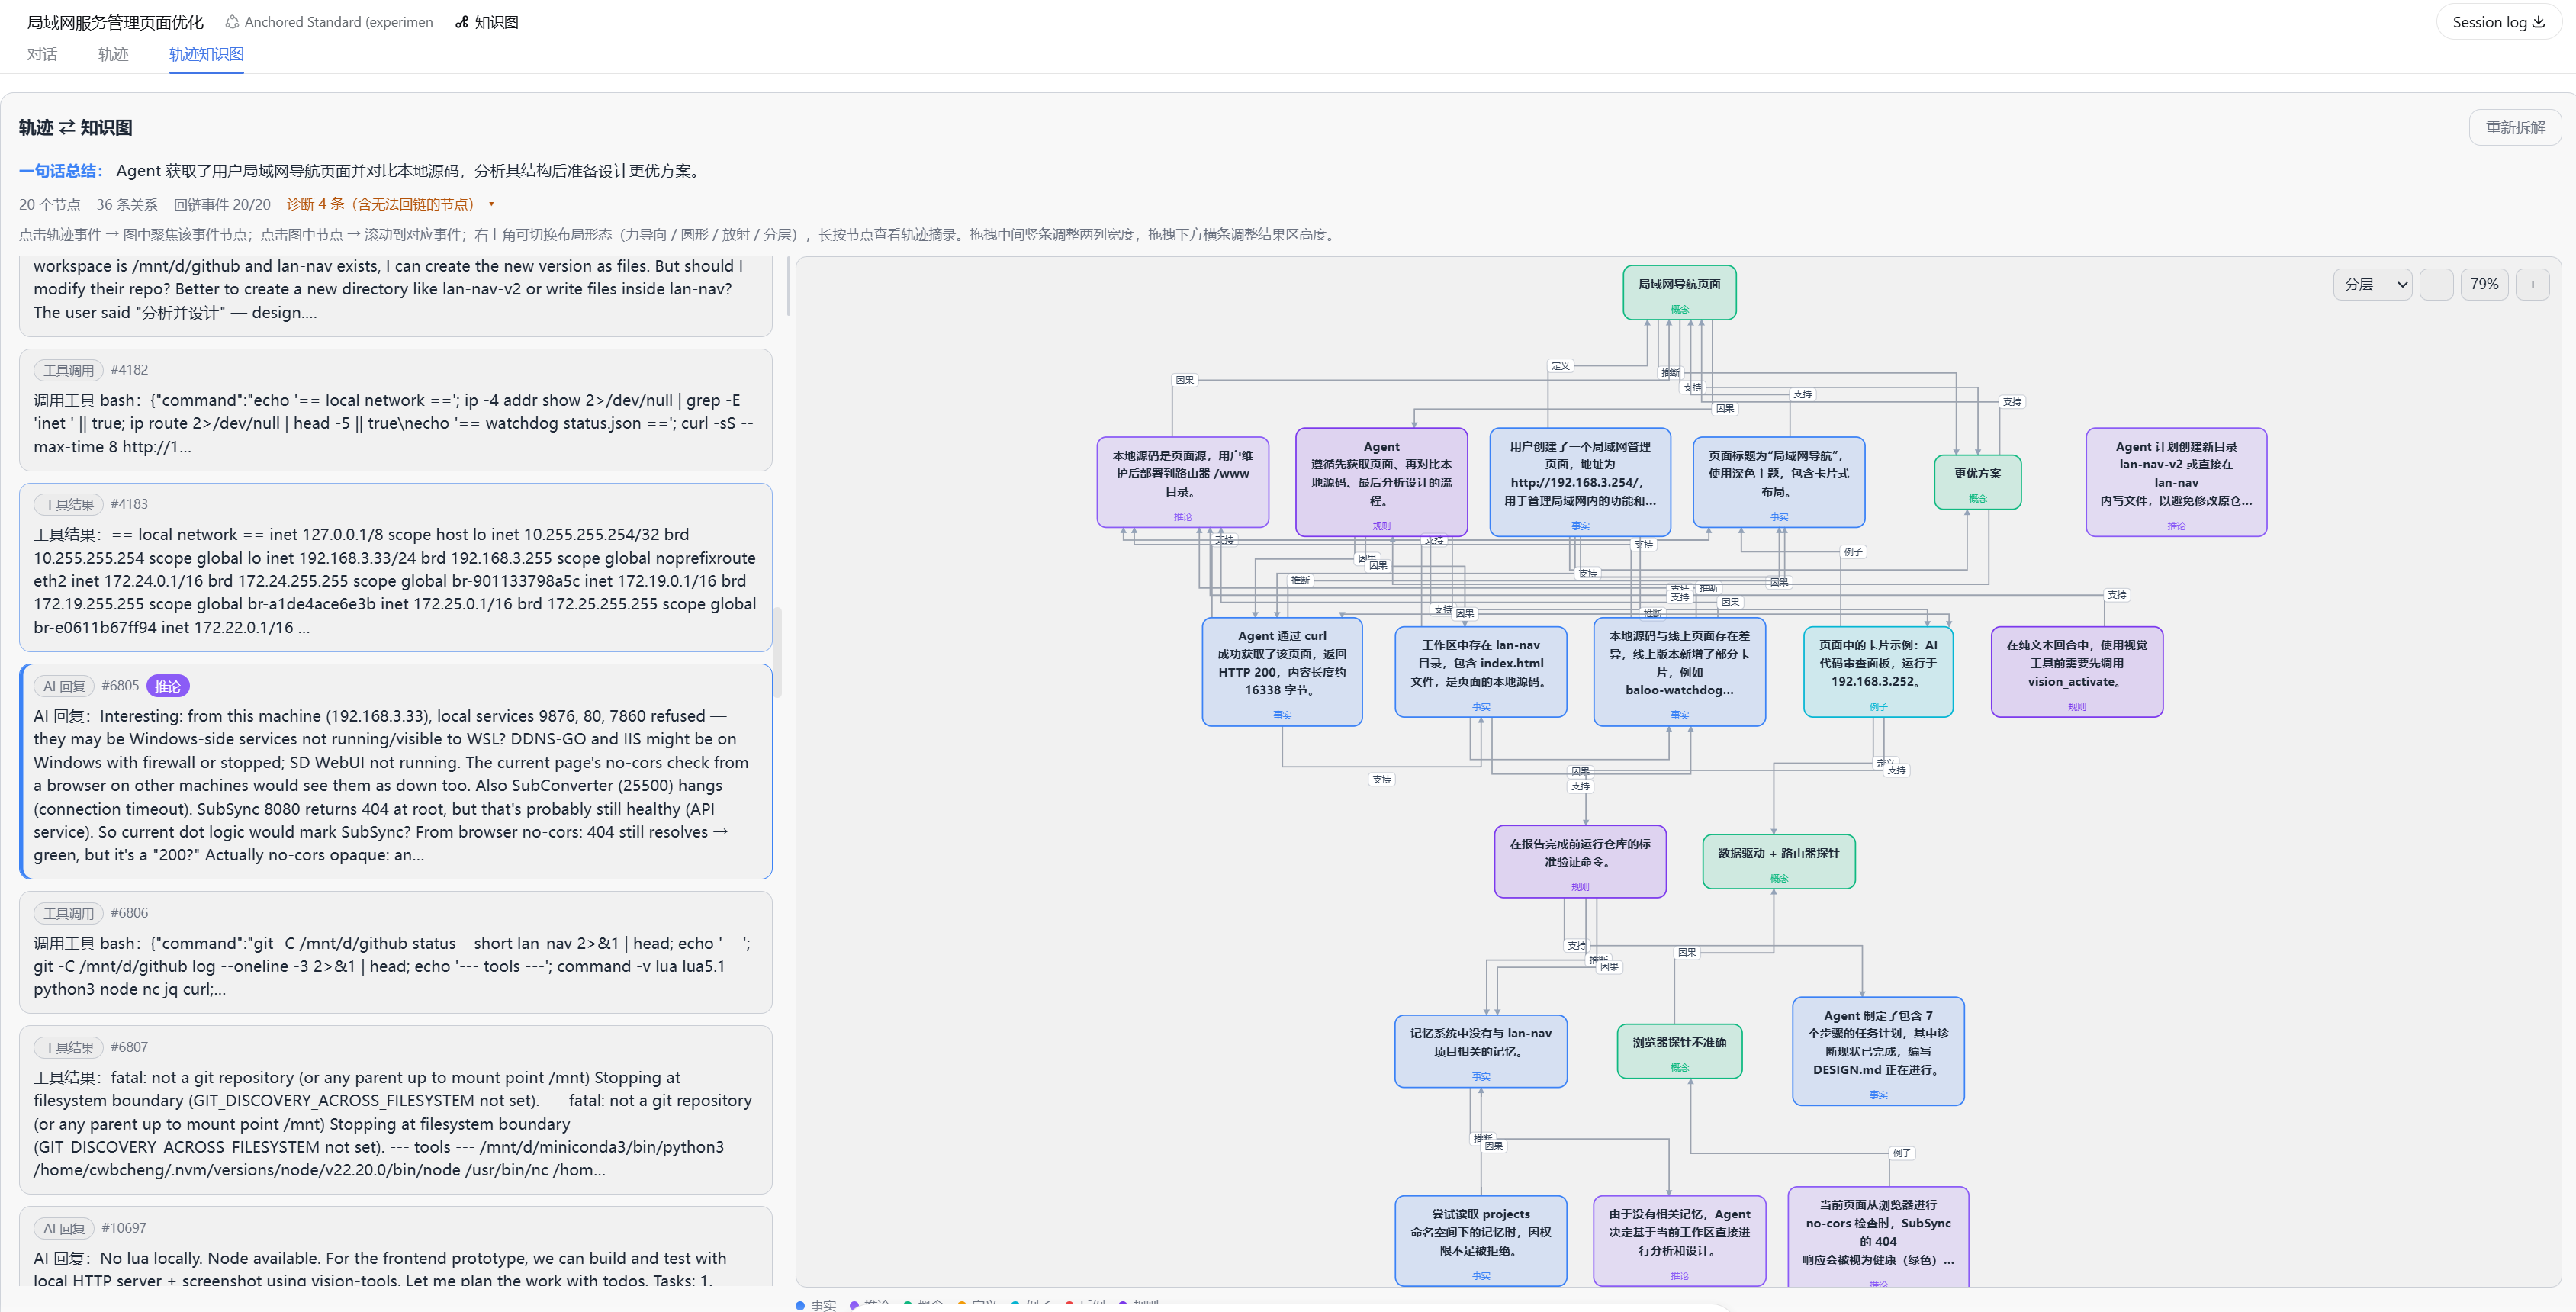Click node 页面标题为“局域网导航”

click(x=1778, y=482)
